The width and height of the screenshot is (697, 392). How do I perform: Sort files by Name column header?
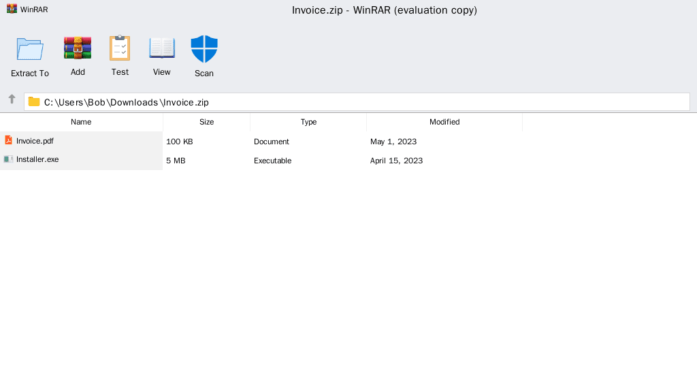point(81,122)
